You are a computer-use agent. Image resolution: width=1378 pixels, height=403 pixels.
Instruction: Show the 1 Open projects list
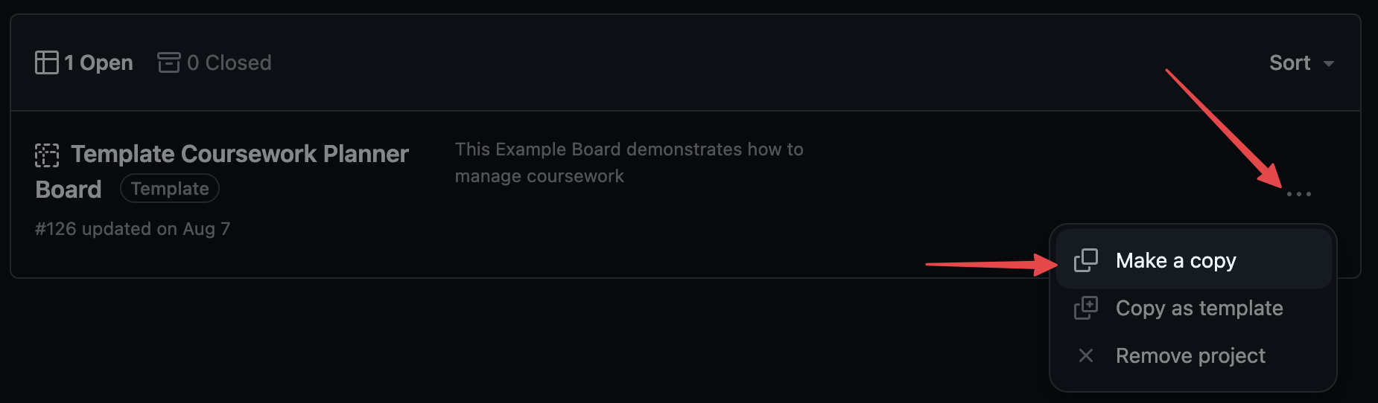[x=98, y=62]
